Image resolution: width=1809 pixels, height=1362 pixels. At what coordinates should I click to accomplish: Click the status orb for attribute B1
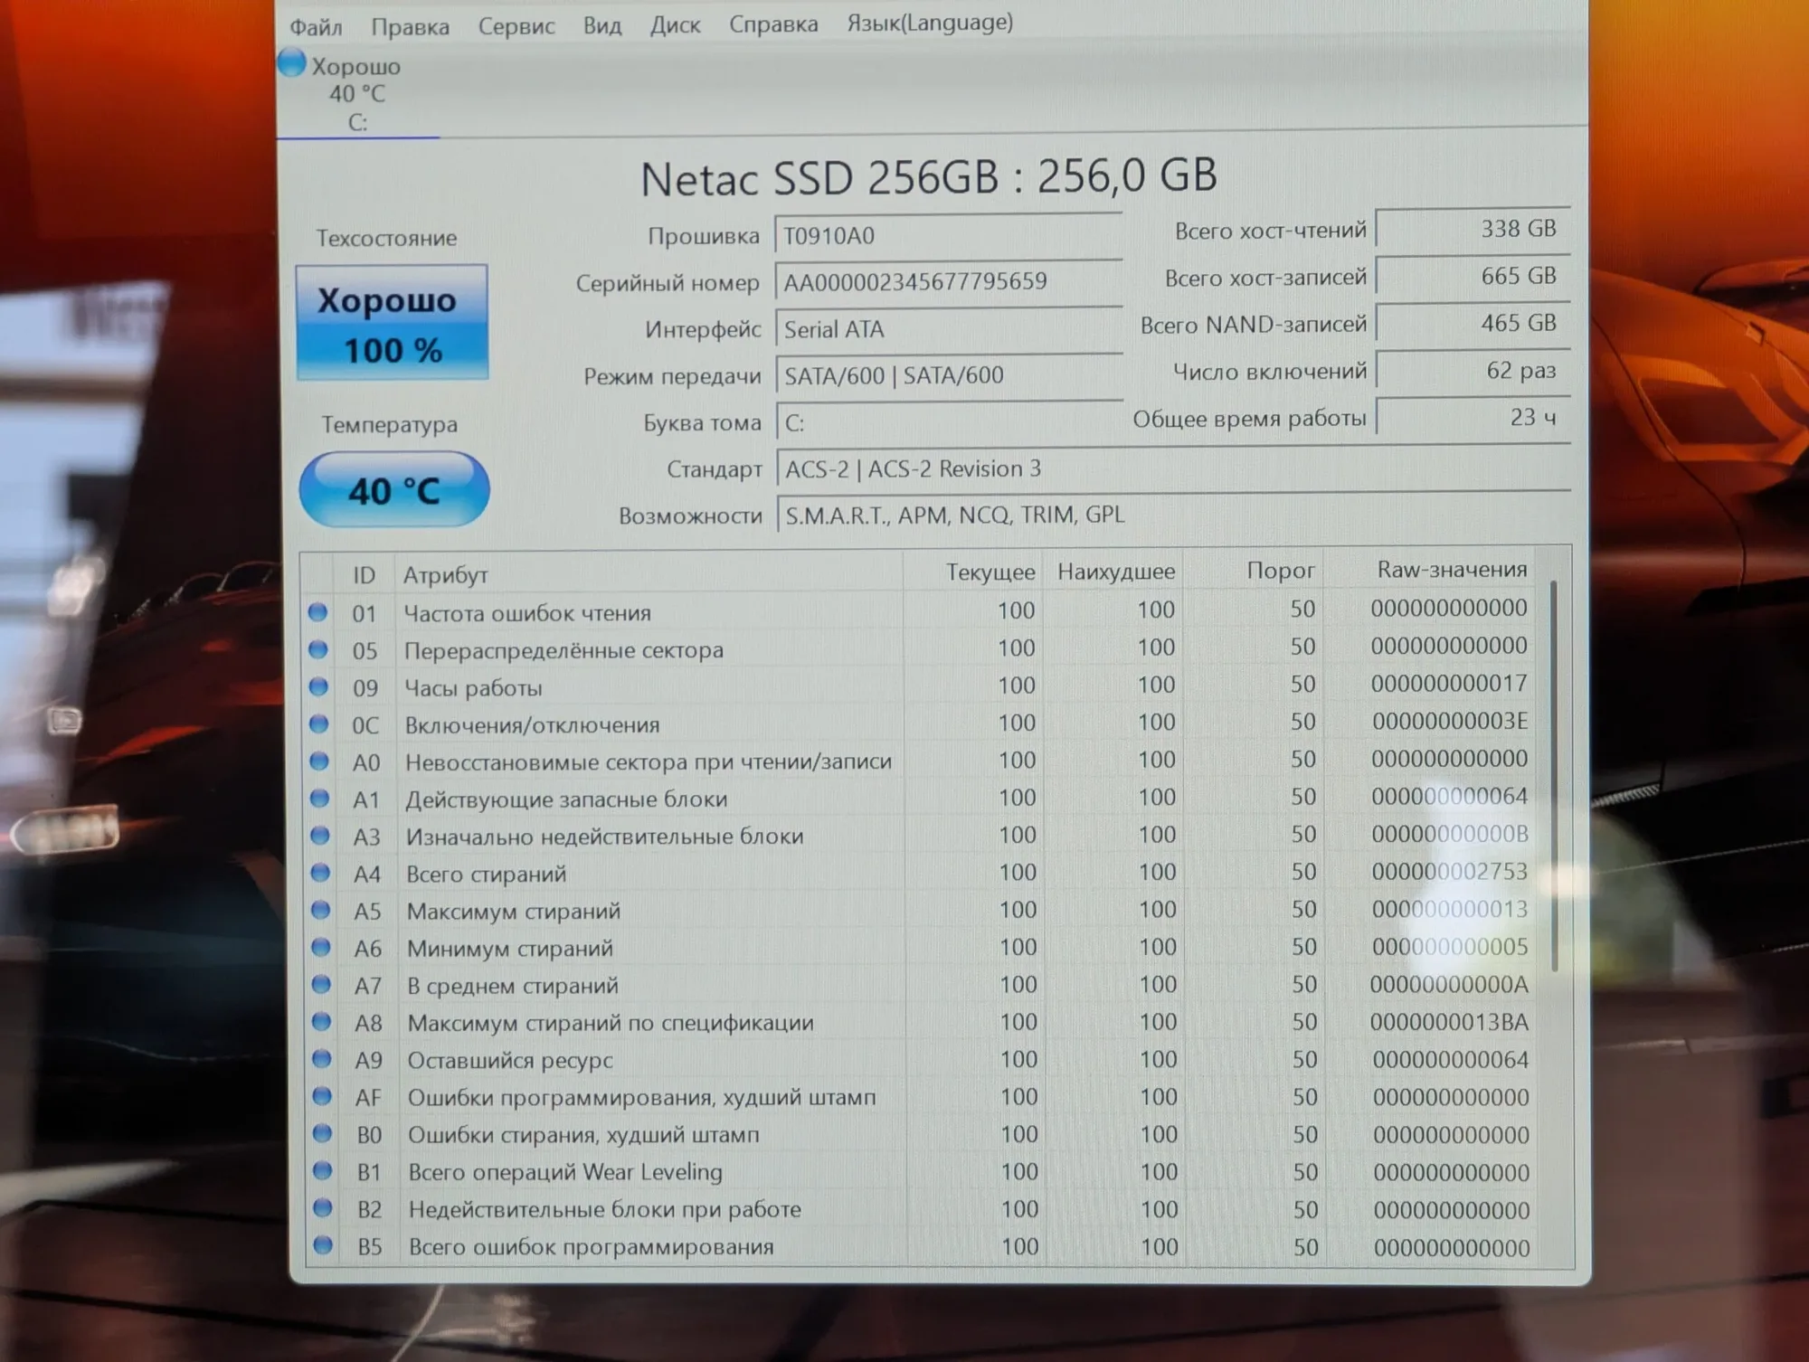pyautogui.click(x=323, y=1170)
